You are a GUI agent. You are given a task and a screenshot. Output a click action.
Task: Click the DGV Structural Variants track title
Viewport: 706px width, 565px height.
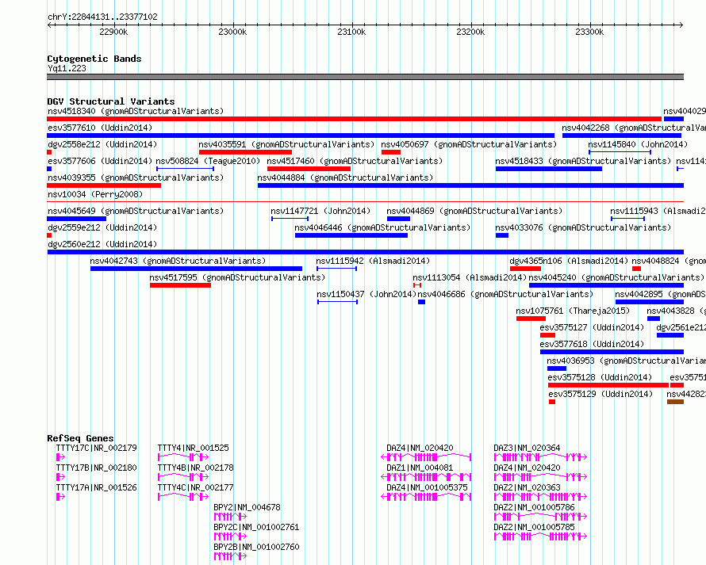tap(111, 101)
